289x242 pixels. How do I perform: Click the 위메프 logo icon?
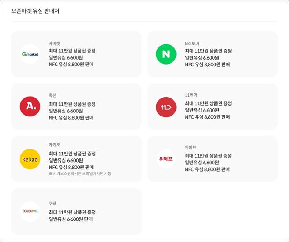[166, 158]
